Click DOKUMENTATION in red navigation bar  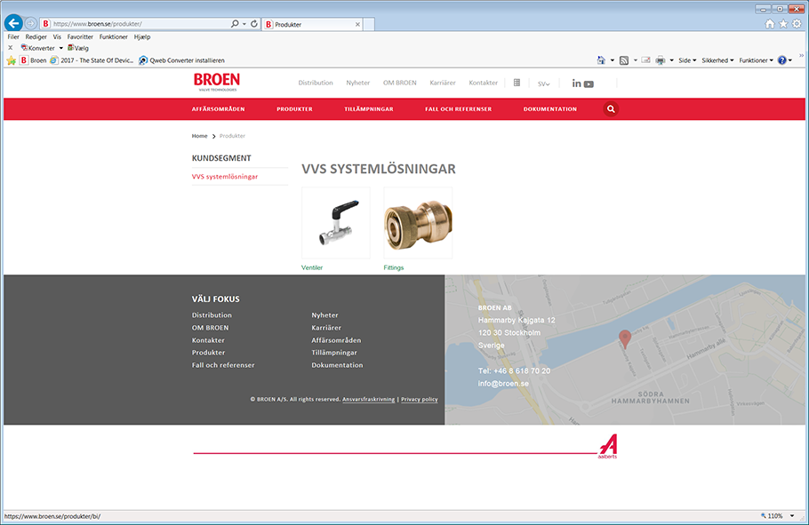550,108
